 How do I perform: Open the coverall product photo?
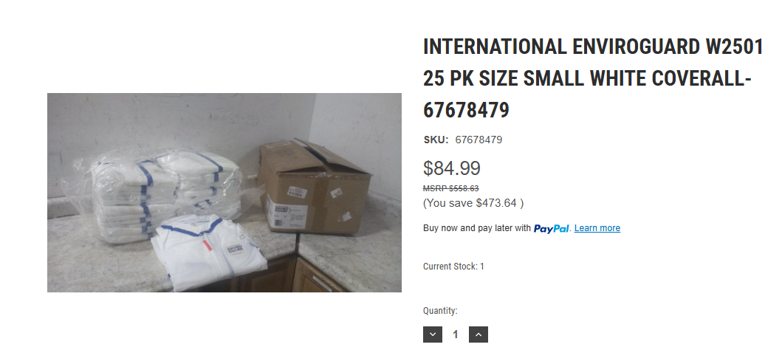224,192
